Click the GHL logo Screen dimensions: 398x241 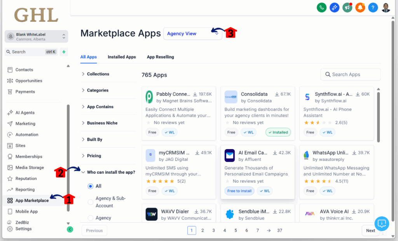(36, 15)
